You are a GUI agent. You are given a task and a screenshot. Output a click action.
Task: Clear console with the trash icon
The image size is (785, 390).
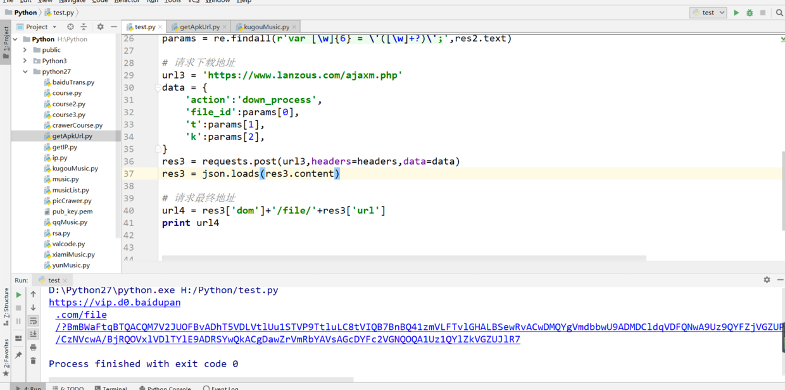pos(34,360)
